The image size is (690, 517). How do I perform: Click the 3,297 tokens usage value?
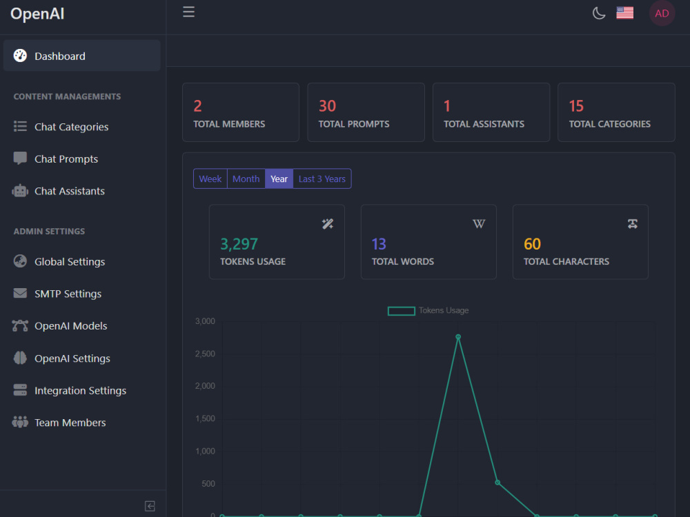point(239,243)
